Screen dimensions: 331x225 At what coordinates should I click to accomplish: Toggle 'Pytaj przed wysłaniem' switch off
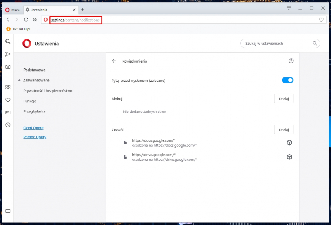click(x=287, y=80)
